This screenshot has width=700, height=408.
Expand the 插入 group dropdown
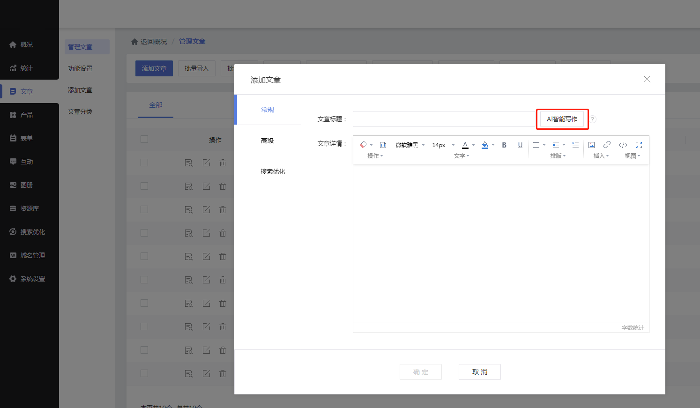601,156
